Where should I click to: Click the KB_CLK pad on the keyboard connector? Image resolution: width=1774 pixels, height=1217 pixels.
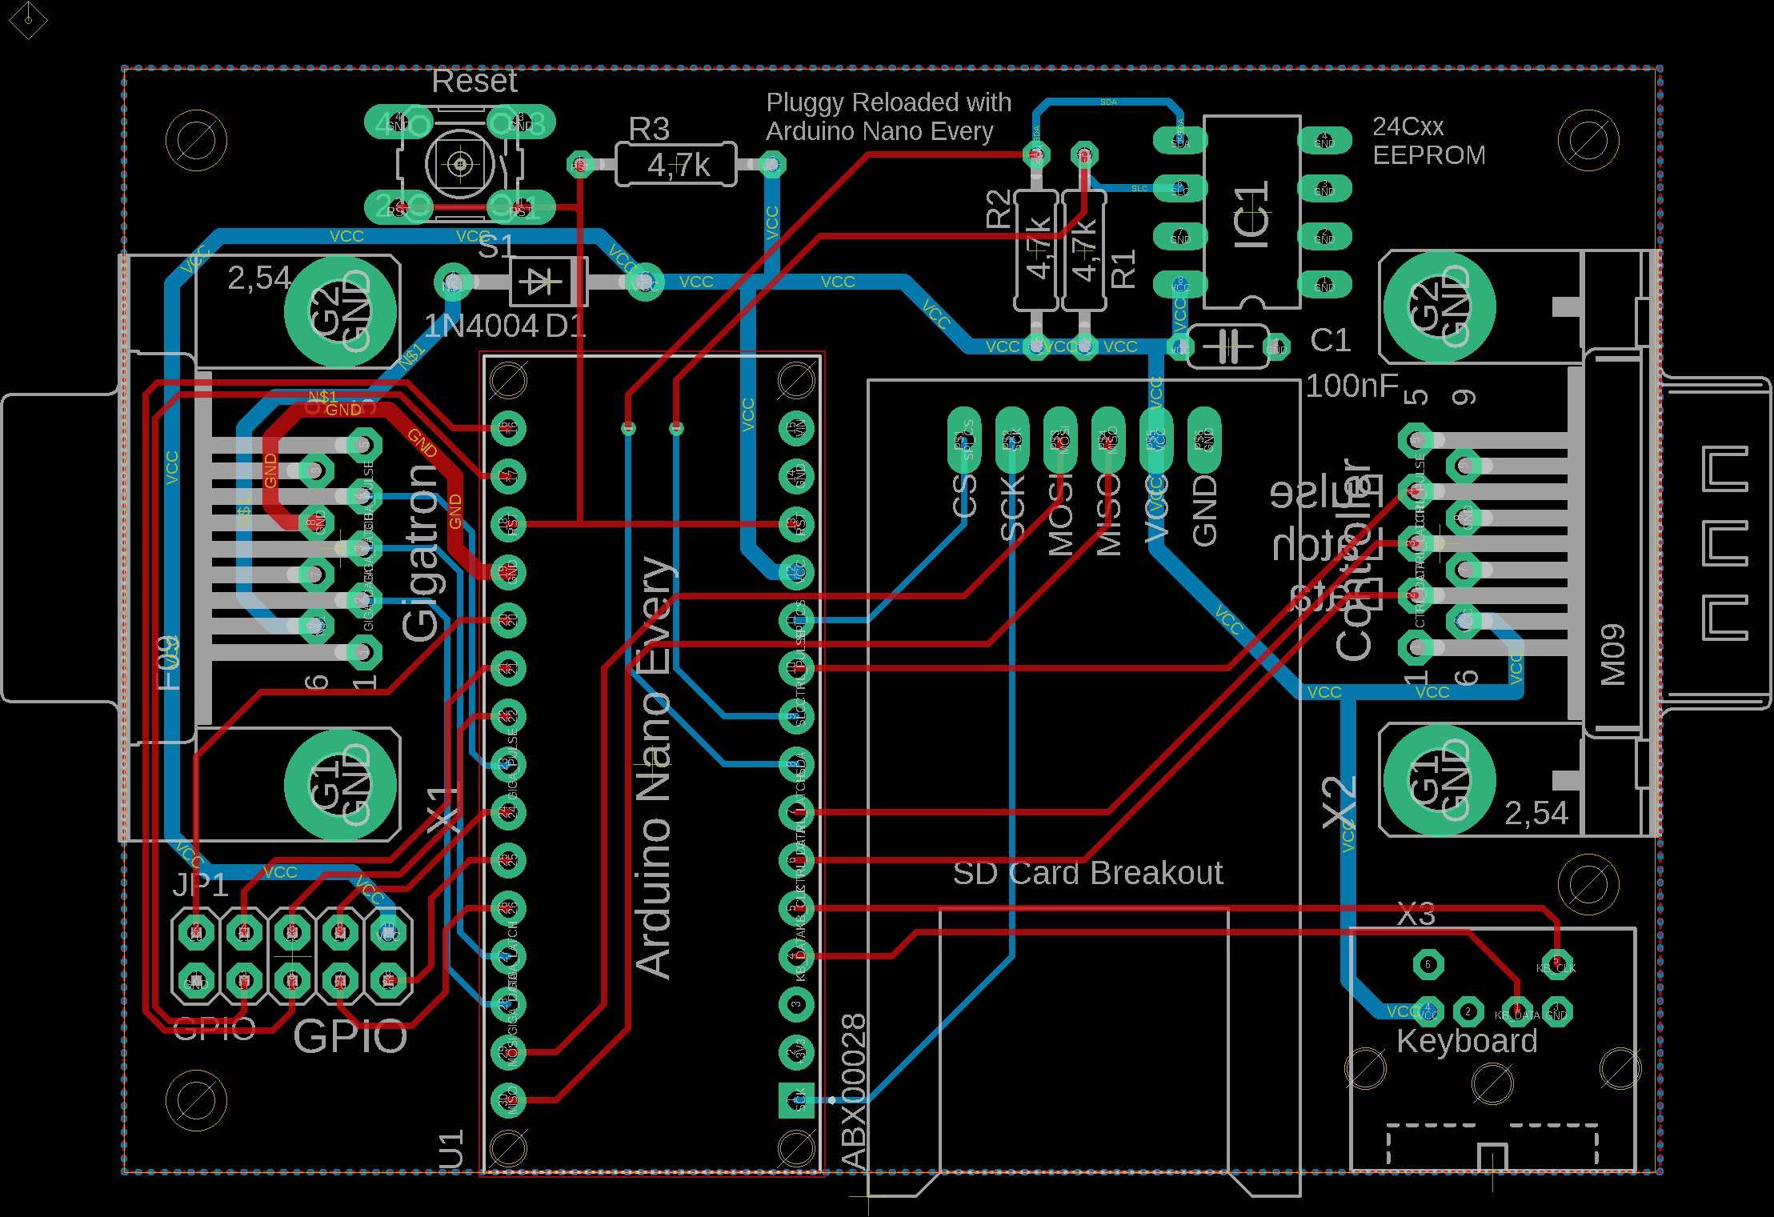tap(1556, 964)
